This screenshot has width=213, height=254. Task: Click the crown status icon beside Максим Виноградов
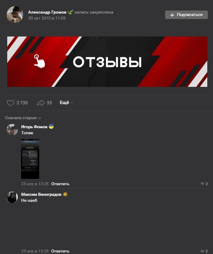pos(65,194)
